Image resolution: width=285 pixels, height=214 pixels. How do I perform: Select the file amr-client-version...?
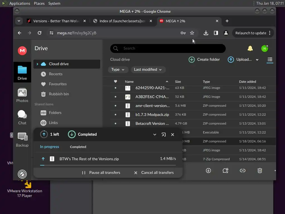coord(193,106)
